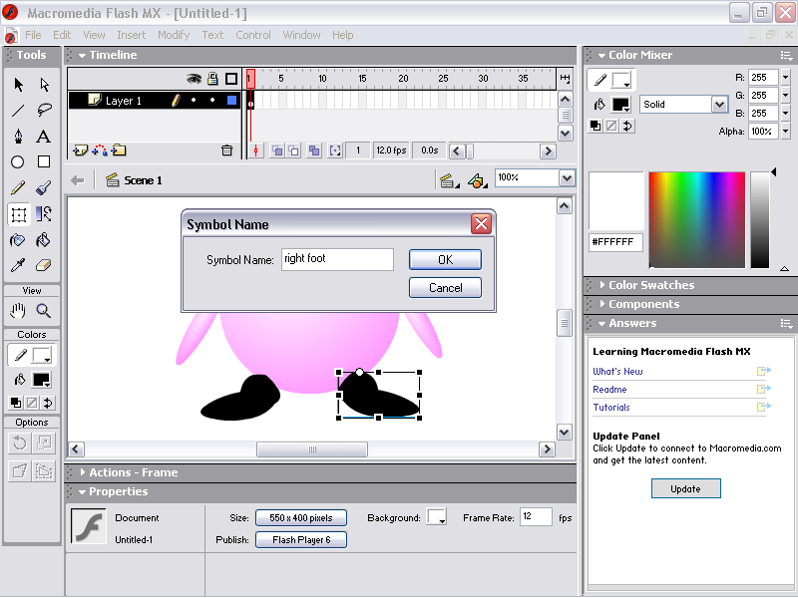Pick a color in the spectrum box

point(696,219)
